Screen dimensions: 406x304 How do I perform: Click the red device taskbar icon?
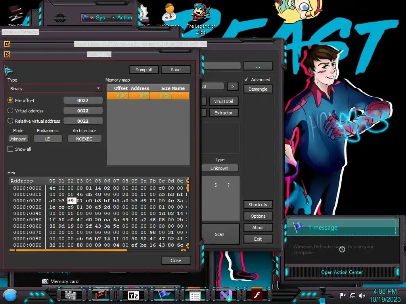[101, 295]
